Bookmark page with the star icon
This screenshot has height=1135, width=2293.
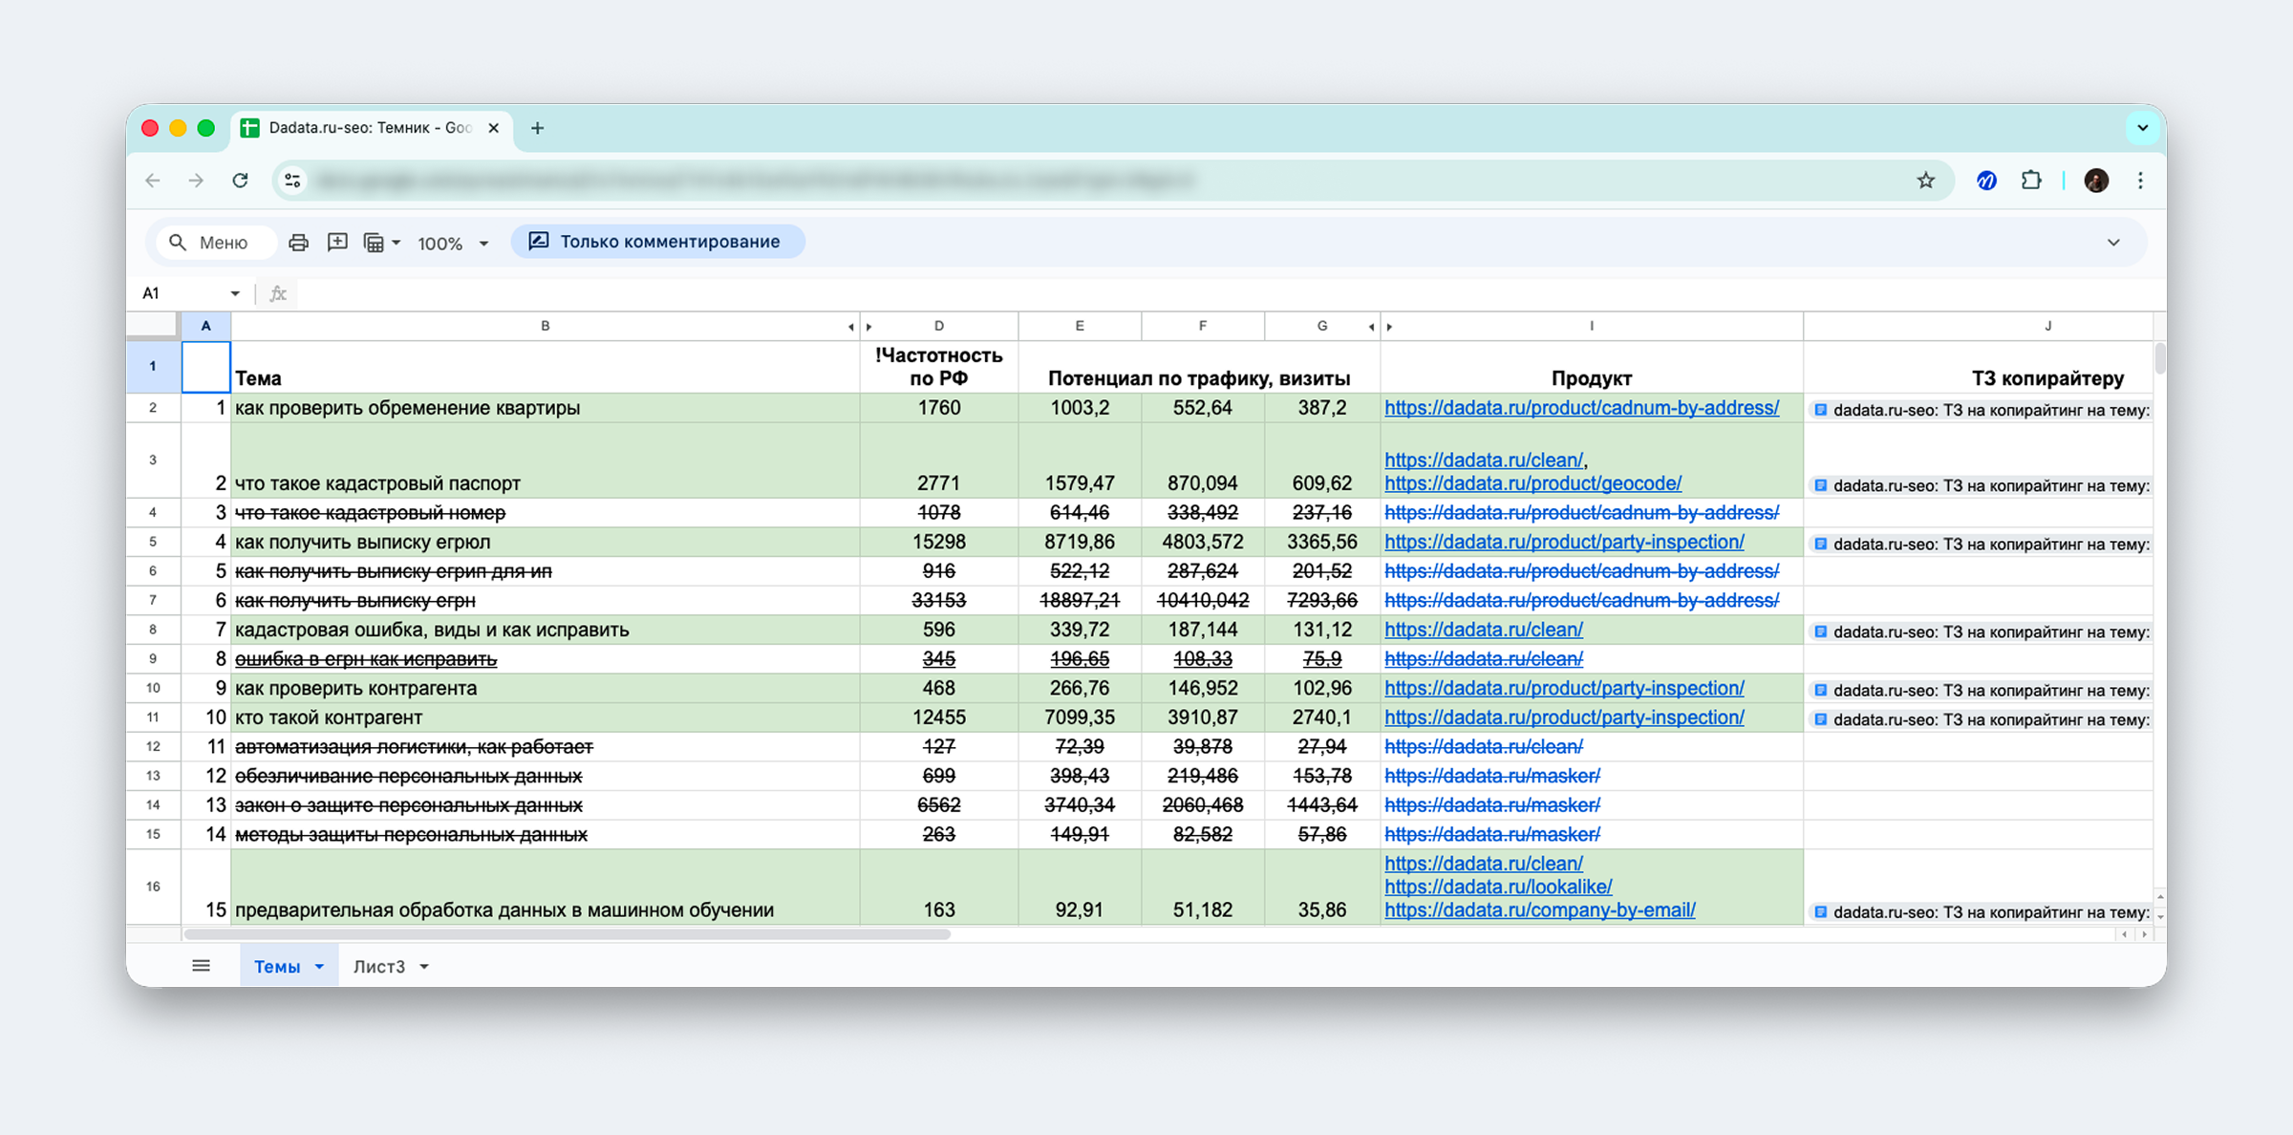point(1925,181)
